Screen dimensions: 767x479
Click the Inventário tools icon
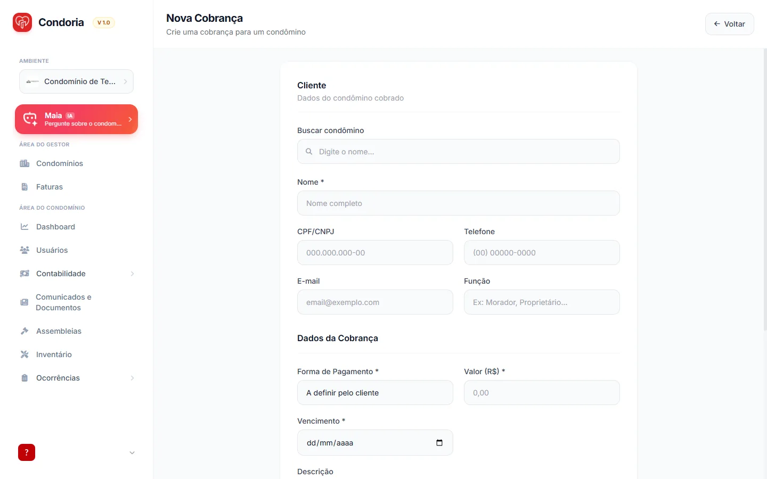(x=25, y=354)
